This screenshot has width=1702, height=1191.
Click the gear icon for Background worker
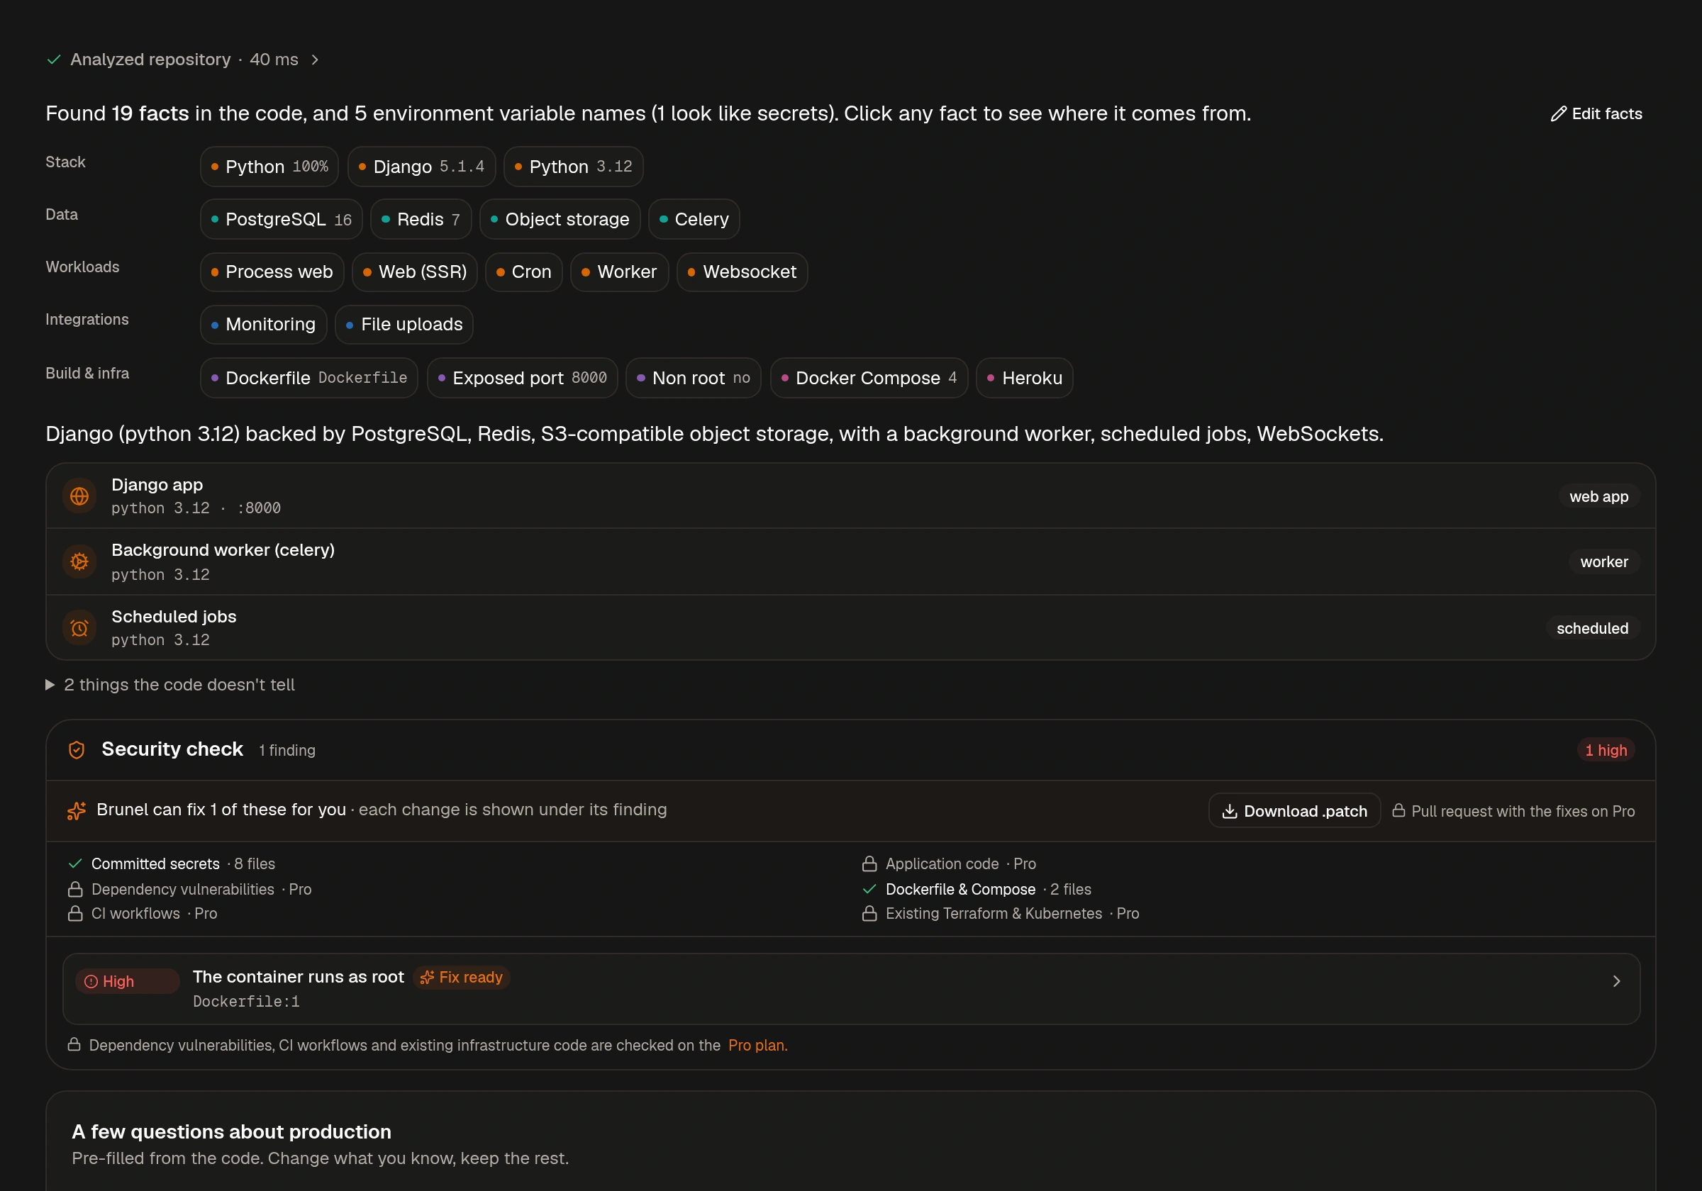click(x=79, y=561)
